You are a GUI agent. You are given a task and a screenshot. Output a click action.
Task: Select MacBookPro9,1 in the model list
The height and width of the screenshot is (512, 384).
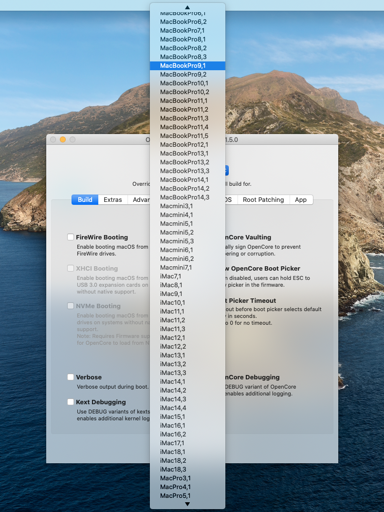click(187, 66)
